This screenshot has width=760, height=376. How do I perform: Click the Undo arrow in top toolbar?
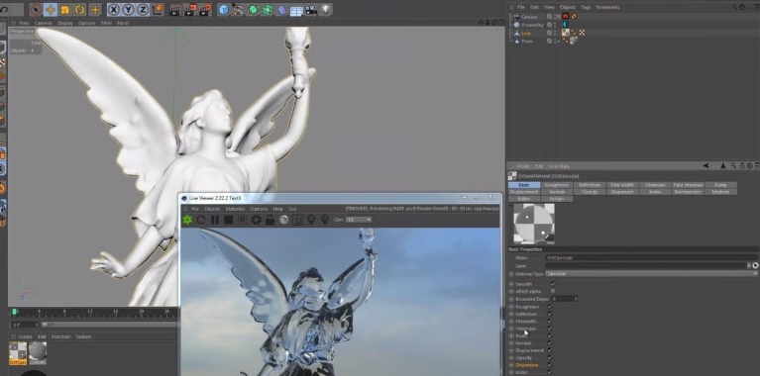(4, 9)
